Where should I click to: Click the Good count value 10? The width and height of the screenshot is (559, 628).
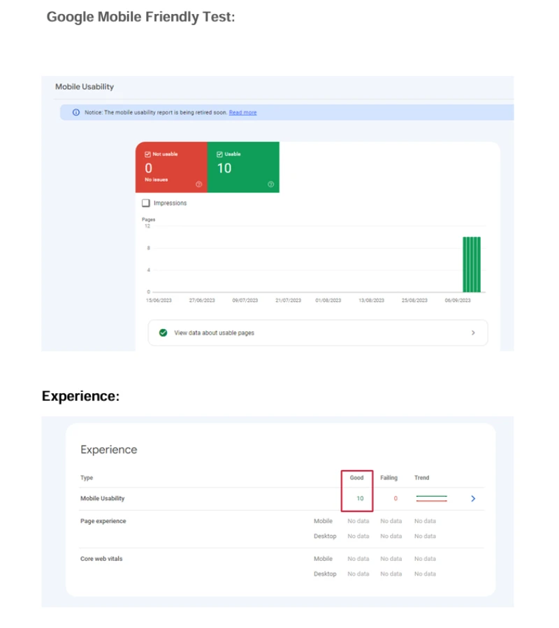[x=361, y=499]
